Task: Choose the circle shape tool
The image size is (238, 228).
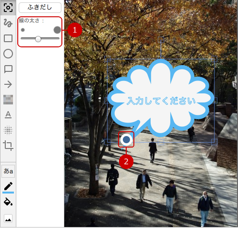Action: coord(8,54)
